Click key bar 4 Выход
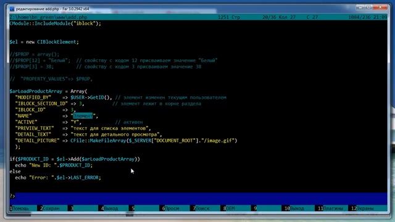 pyautogui.click(x=109, y=208)
